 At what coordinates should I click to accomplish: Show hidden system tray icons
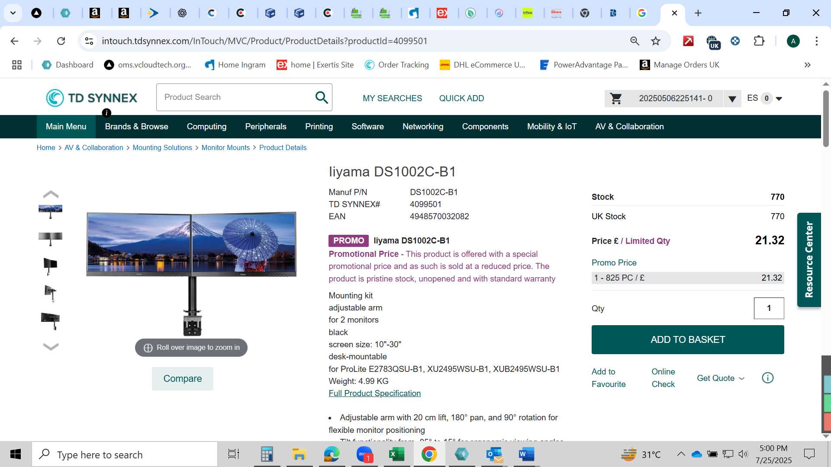[681, 454]
